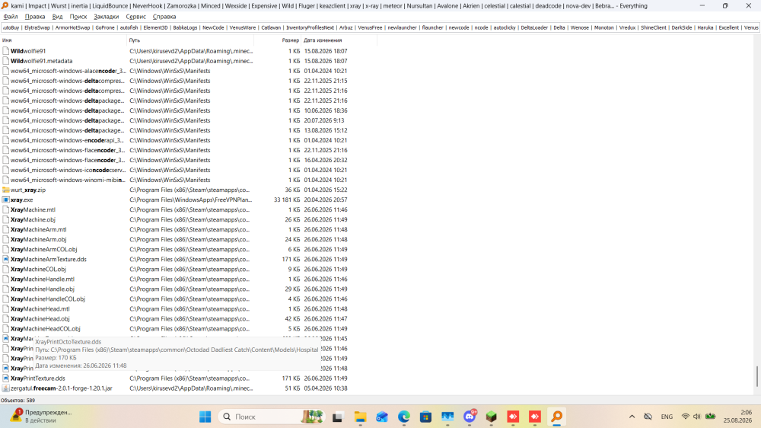761x428 pixels.
Task: Select the XrayMachineHandle.obj file name
Action: [x=42, y=289]
